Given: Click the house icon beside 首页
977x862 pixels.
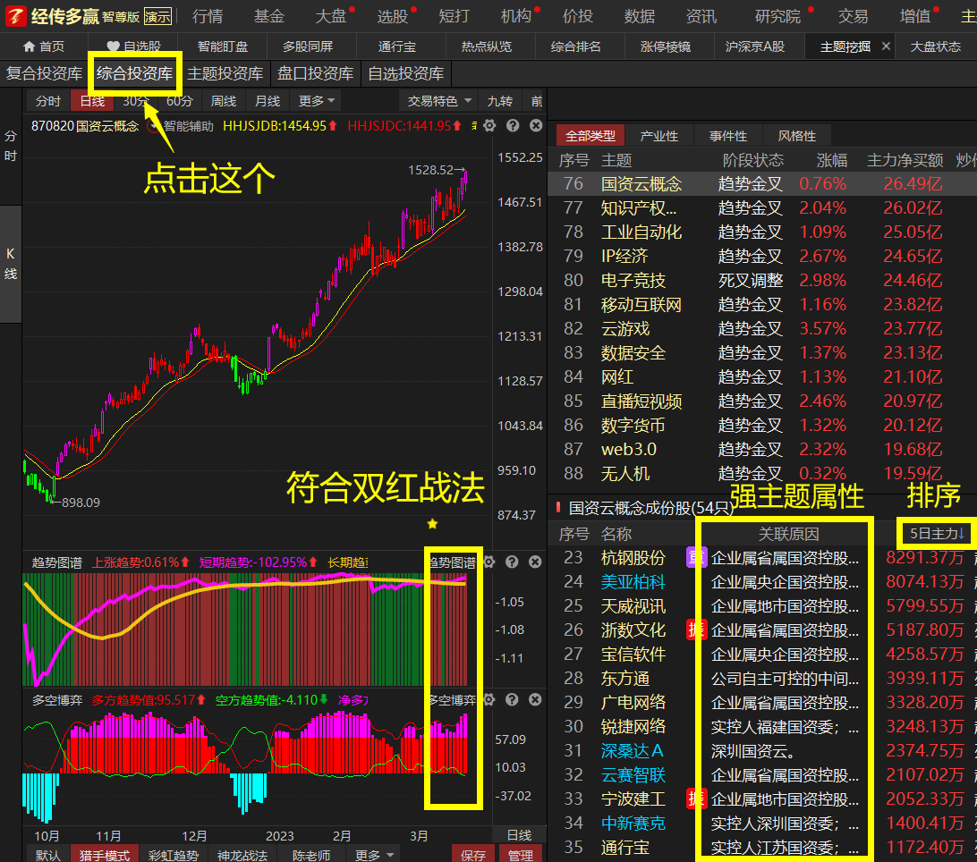Looking at the screenshot, I should [29, 46].
